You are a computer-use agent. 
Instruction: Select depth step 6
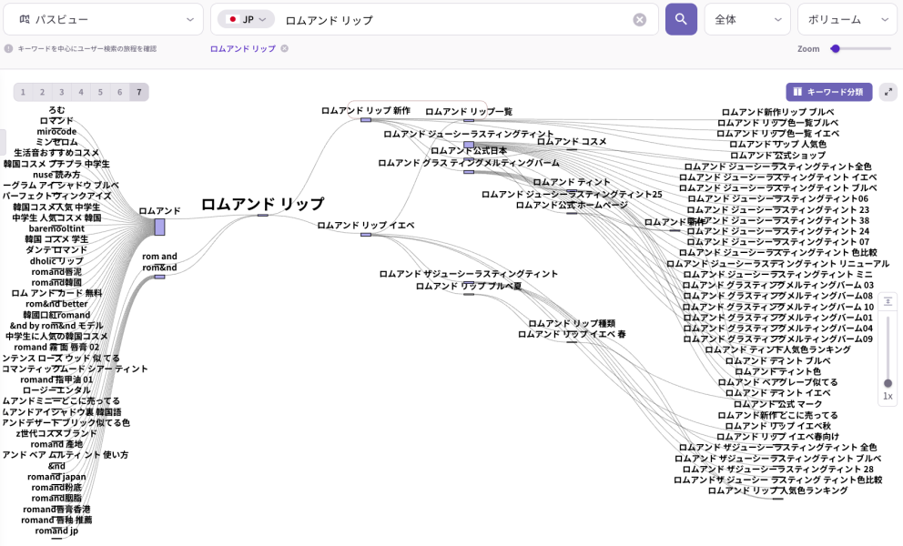tap(120, 92)
